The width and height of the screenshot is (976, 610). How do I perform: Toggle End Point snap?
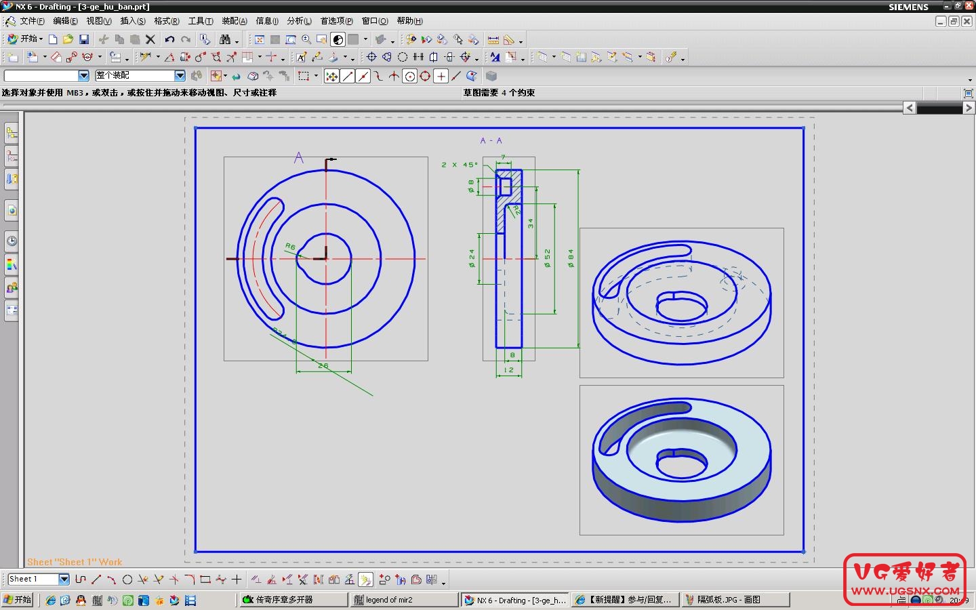348,76
